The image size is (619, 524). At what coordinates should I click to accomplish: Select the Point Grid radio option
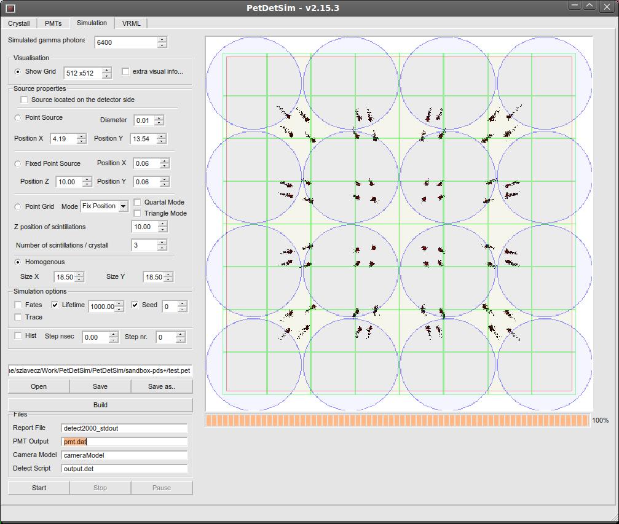(x=18, y=207)
